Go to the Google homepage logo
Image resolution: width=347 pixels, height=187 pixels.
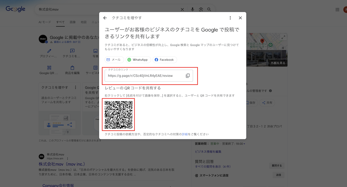click(16, 9)
